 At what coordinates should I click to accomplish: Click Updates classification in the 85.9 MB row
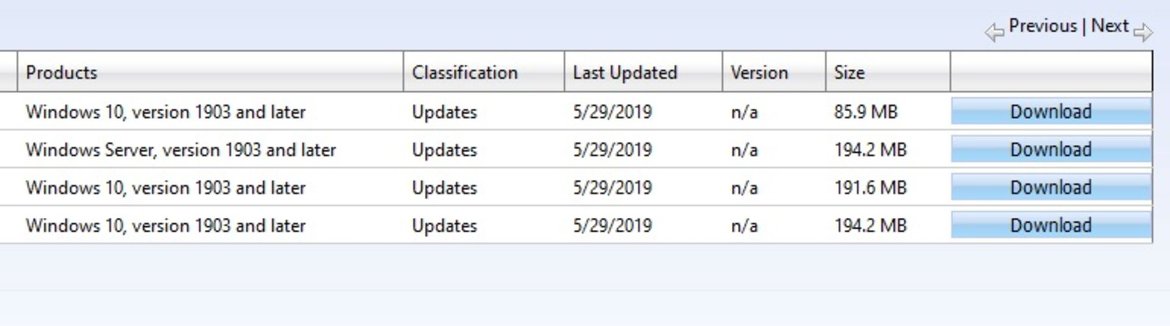coord(444,113)
